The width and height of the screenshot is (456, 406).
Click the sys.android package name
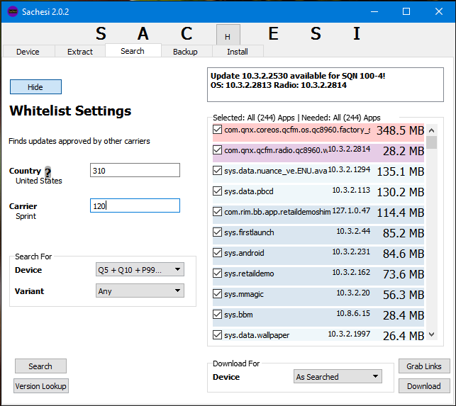click(x=244, y=253)
